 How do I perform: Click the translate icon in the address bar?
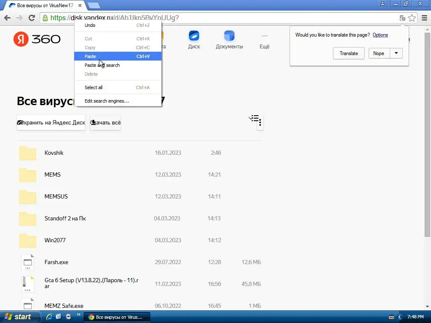[402, 18]
